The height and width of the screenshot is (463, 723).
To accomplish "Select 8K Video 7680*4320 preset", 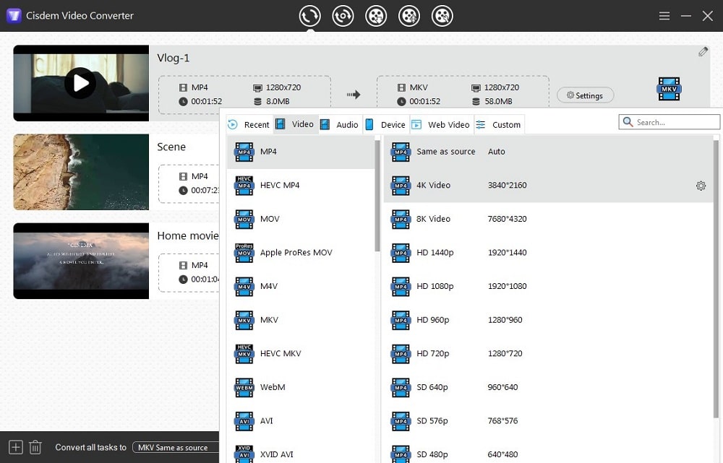I will [548, 219].
